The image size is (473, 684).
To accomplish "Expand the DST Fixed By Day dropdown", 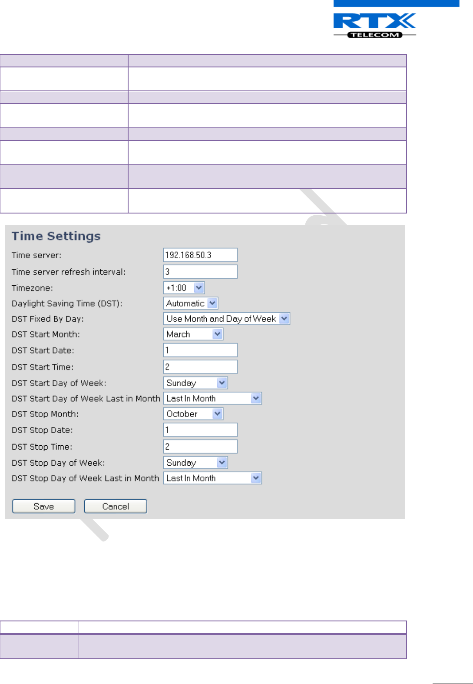I will pyautogui.click(x=226, y=319).
